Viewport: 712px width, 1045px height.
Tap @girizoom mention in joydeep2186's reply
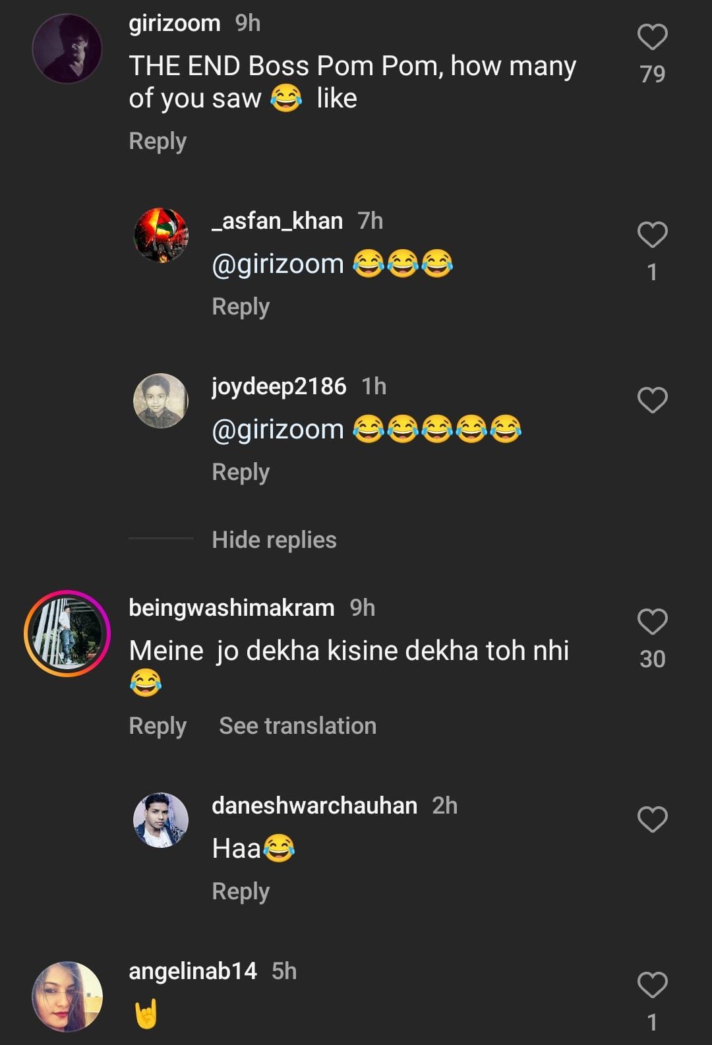click(x=278, y=430)
